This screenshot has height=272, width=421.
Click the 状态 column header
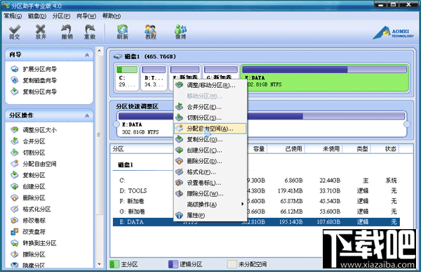click(x=390, y=149)
